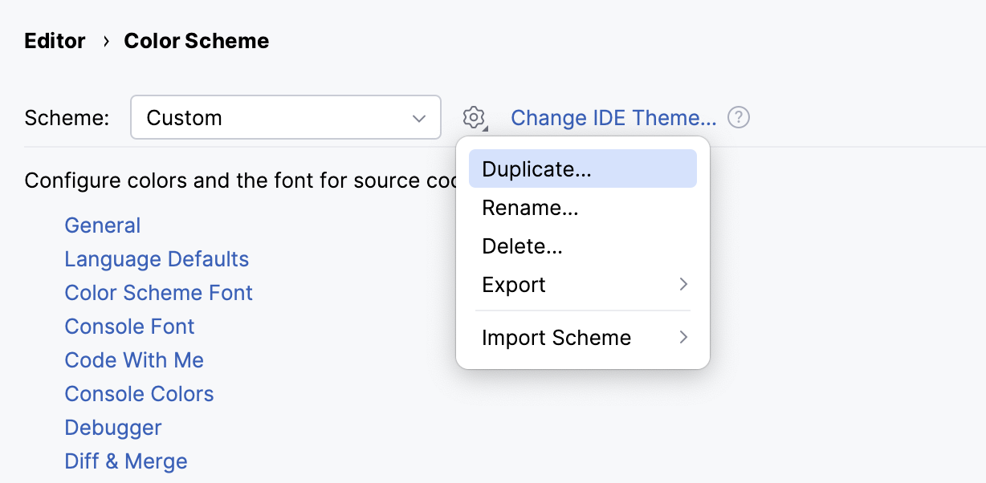The width and height of the screenshot is (986, 483).
Task: Select Delete from the scheme menu
Action: pyautogui.click(x=522, y=246)
